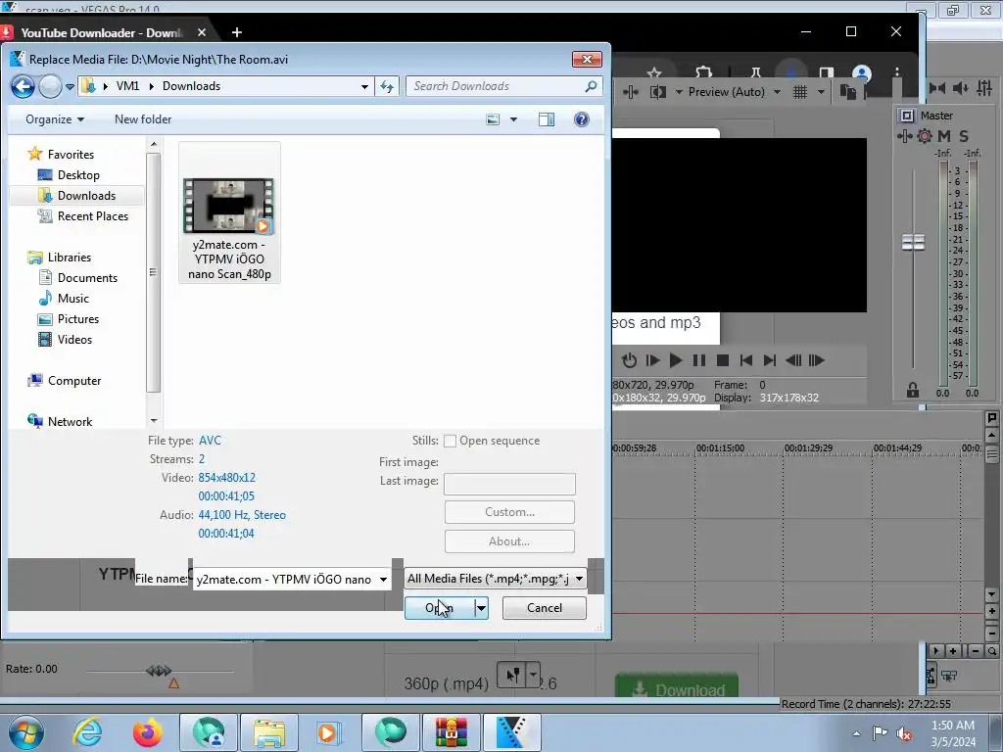Viewport: 1003px width, 752px height.
Task: Open Master bus automation settings gear
Action: [x=925, y=135]
